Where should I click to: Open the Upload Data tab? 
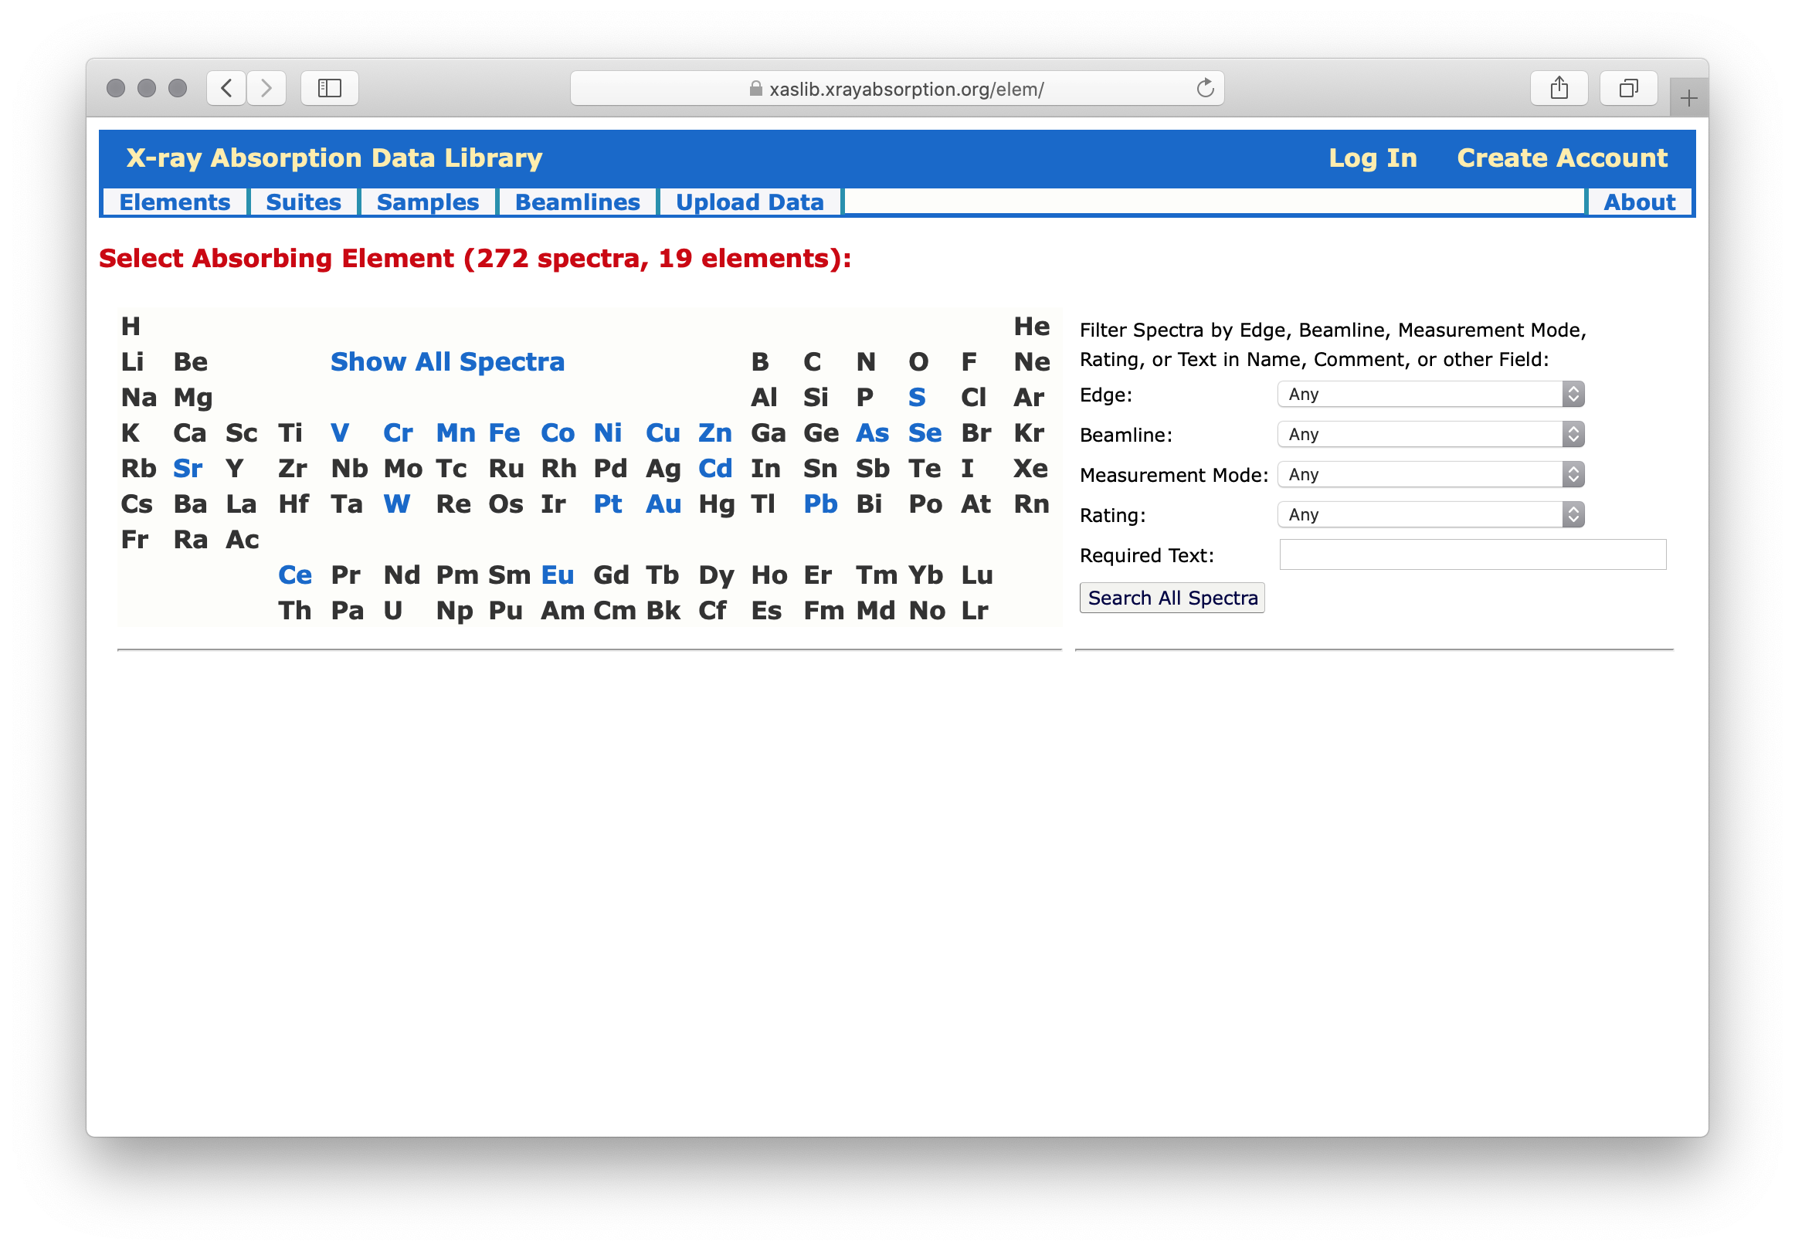[x=750, y=202]
